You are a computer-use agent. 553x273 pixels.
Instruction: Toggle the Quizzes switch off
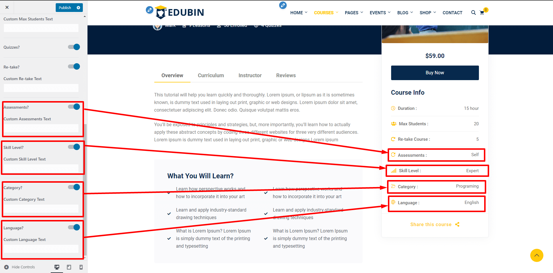(x=74, y=47)
